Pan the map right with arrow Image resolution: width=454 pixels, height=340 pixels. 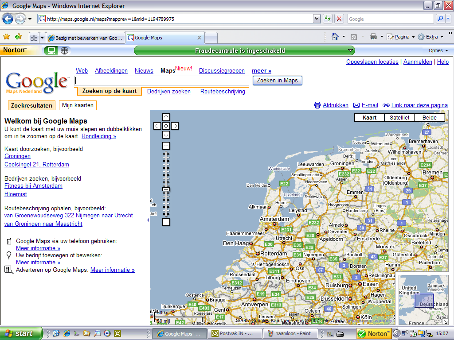(x=175, y=126)
